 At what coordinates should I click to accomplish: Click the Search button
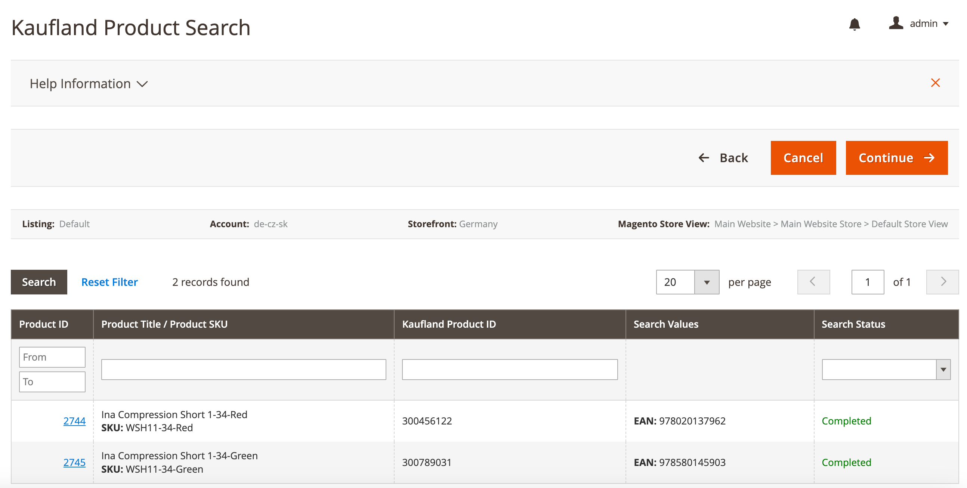tap(38, 282)
